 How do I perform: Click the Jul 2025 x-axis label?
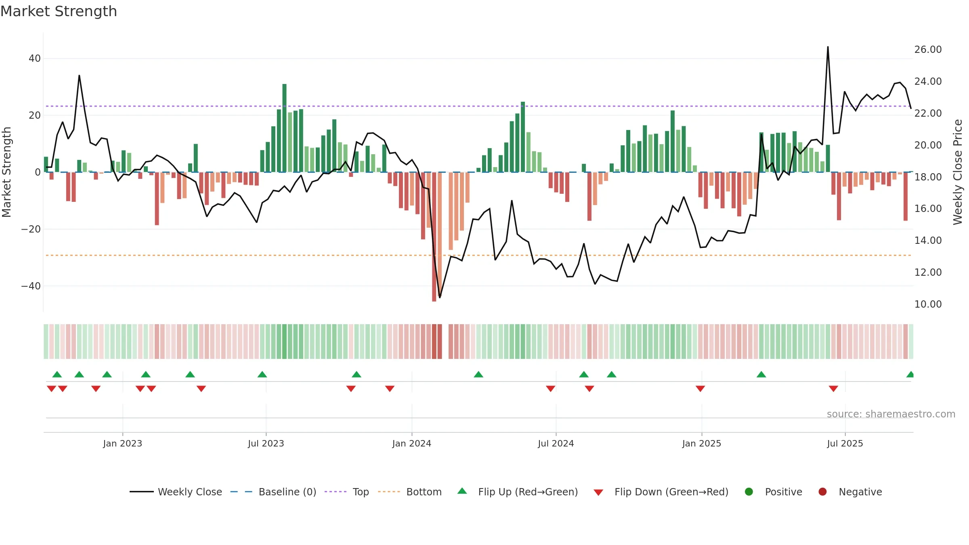845,443
